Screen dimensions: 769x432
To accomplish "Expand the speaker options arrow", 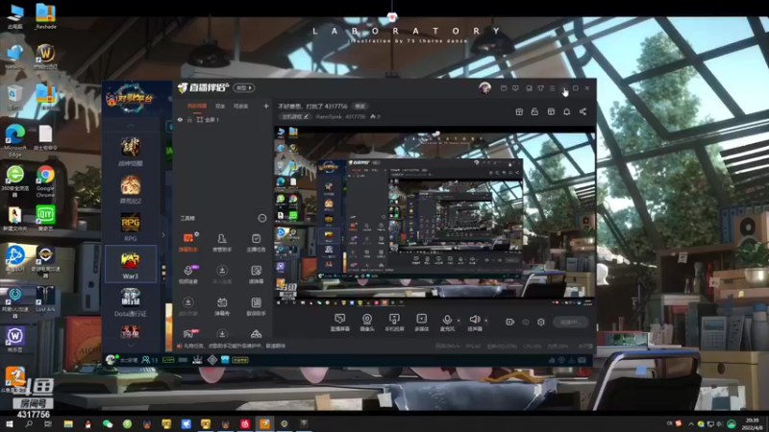I will [486, 321].
